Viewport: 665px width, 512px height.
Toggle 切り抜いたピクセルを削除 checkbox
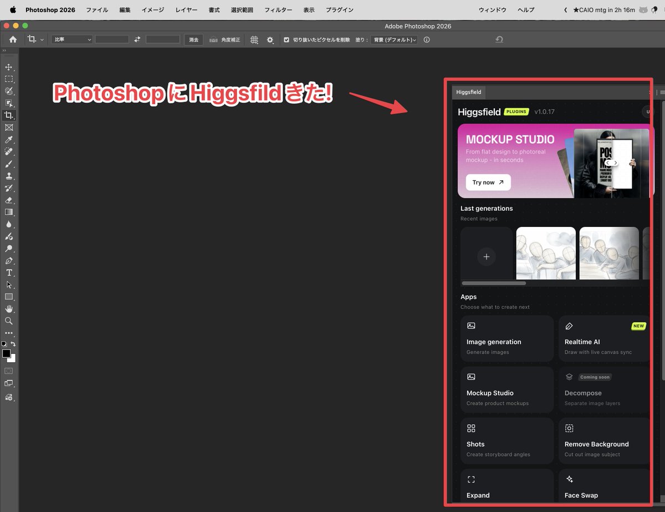point(287,40)
